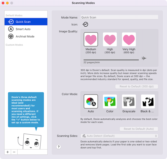Switch to Smart Auto mode
Viewport: 167px width, 159px height.
[26, 29]
